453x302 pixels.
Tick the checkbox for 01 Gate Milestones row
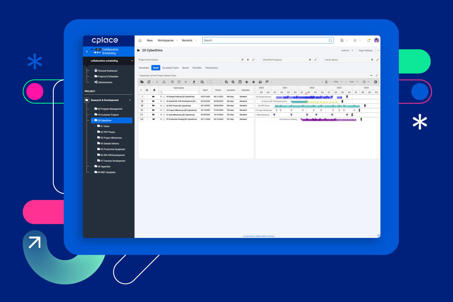click(x=147, y=115)
